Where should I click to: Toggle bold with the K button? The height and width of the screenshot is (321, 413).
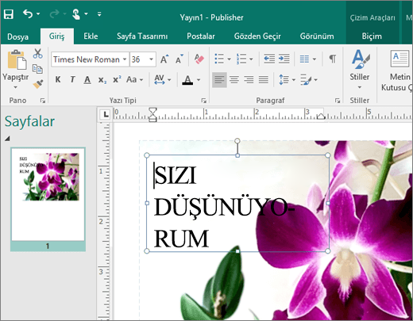click(x=58, y=79)
